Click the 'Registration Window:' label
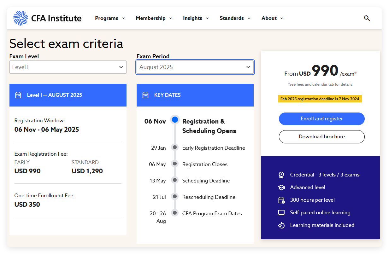Image resolution: width=389 pixels, height=254 pixels. 40,121
